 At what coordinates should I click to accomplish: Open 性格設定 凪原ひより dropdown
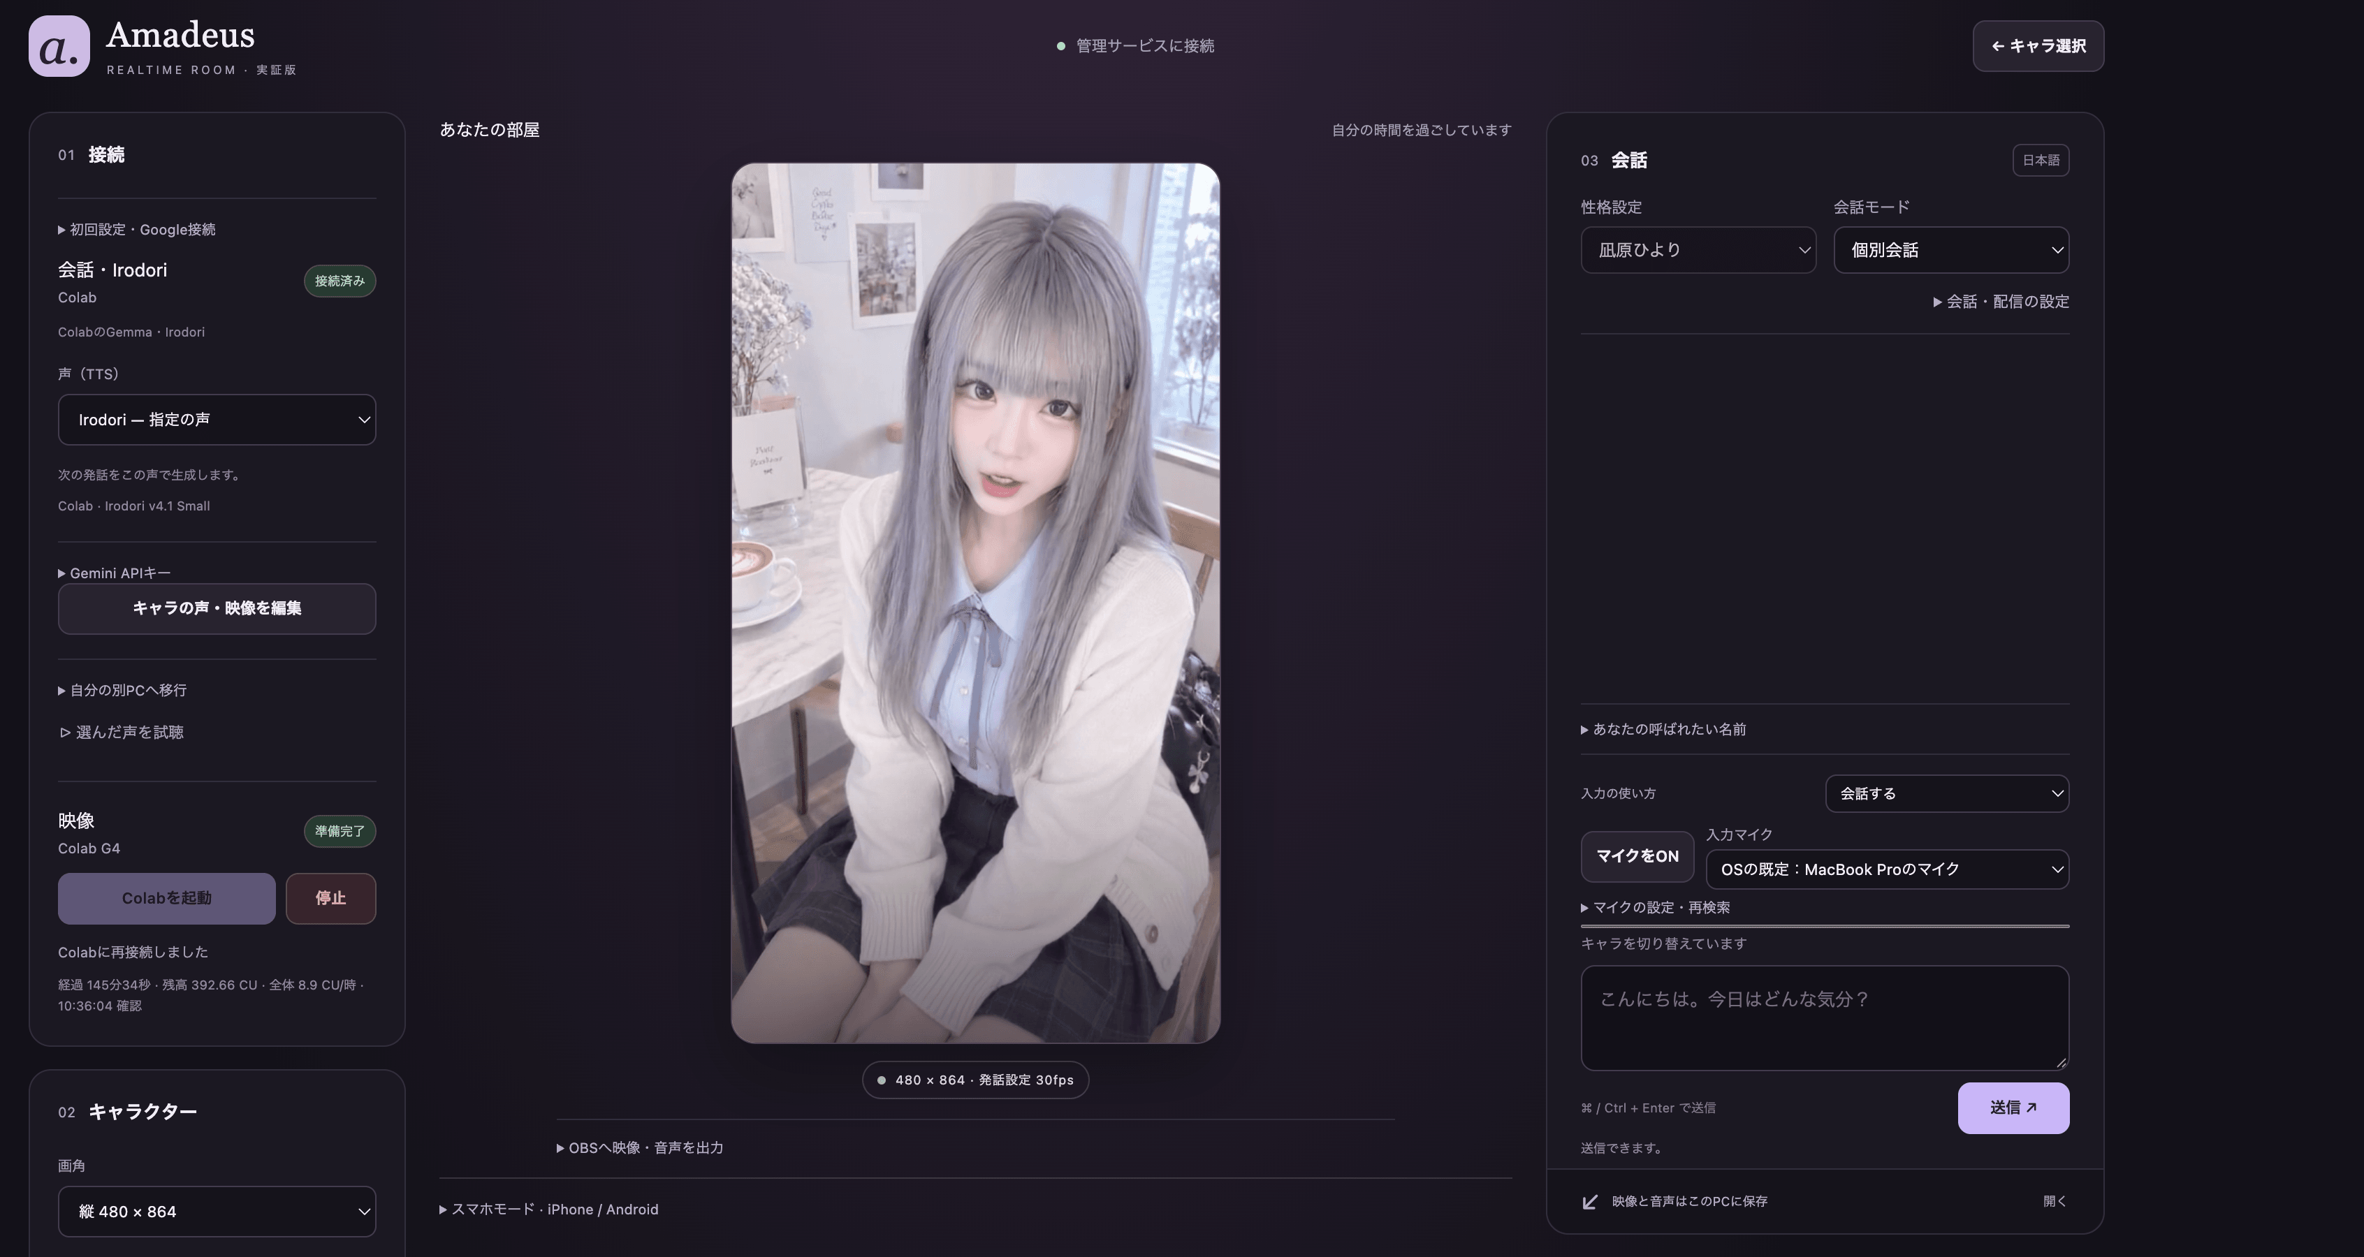tap(1698, 249)
